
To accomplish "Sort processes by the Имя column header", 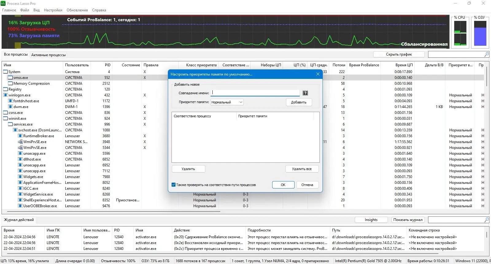I will (33, 65).
